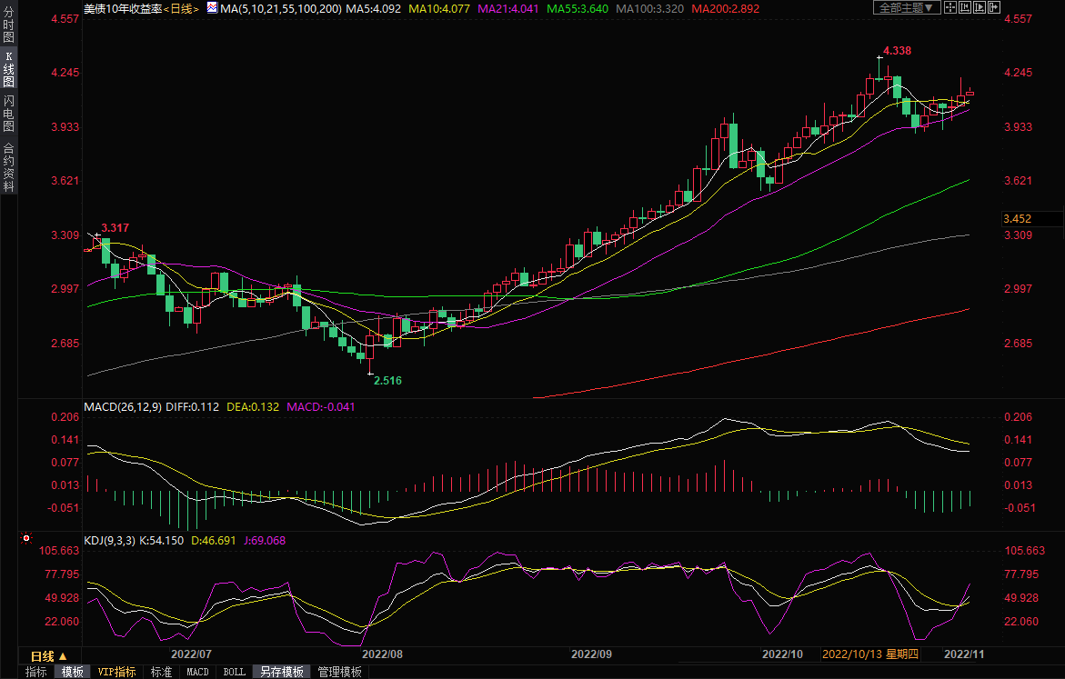Select the K线图 side tab
The height and width of the screenshot is (679, 1065).
tap(8, 69)
